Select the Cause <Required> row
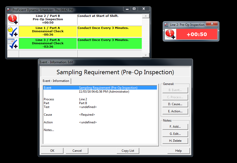Viewport: 237px width, 163px height. 100,115
